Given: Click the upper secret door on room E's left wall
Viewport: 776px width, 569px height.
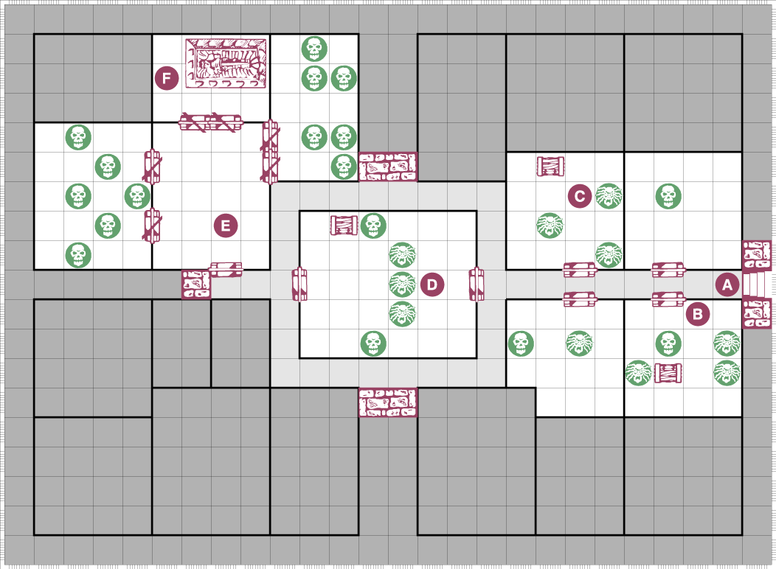Looking at the screenshot, I should (152, 167).
